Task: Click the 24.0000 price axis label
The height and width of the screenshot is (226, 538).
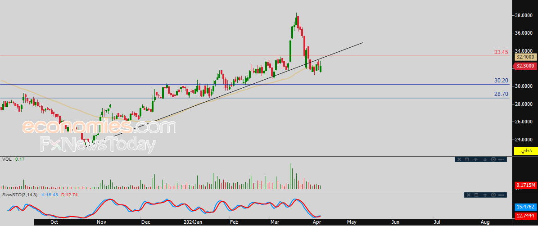Action: (x=524, y=139)
